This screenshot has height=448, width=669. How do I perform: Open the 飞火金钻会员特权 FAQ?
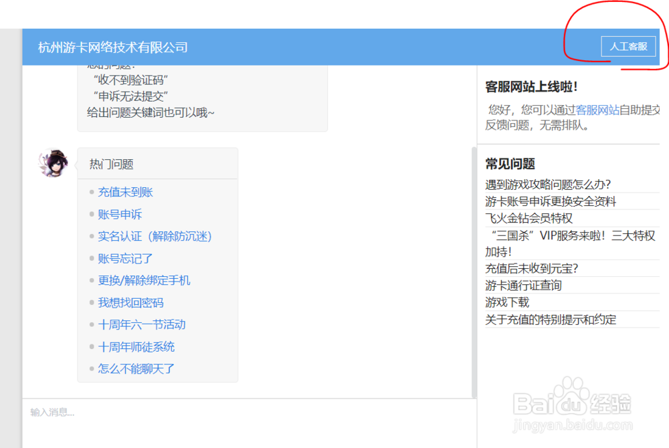click(529, 218)
